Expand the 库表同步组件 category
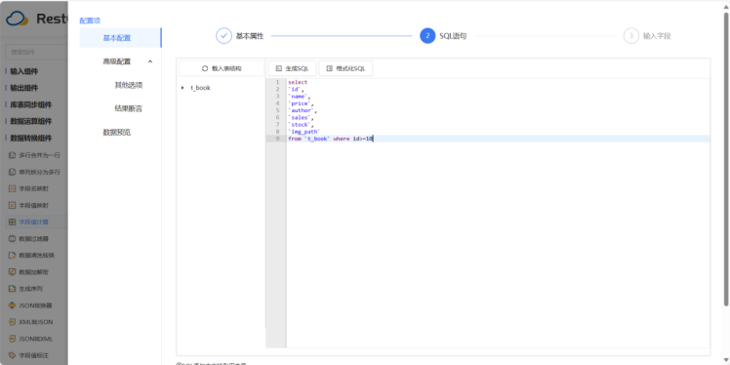Screen dimensions: 730x365 coord(30,104)
